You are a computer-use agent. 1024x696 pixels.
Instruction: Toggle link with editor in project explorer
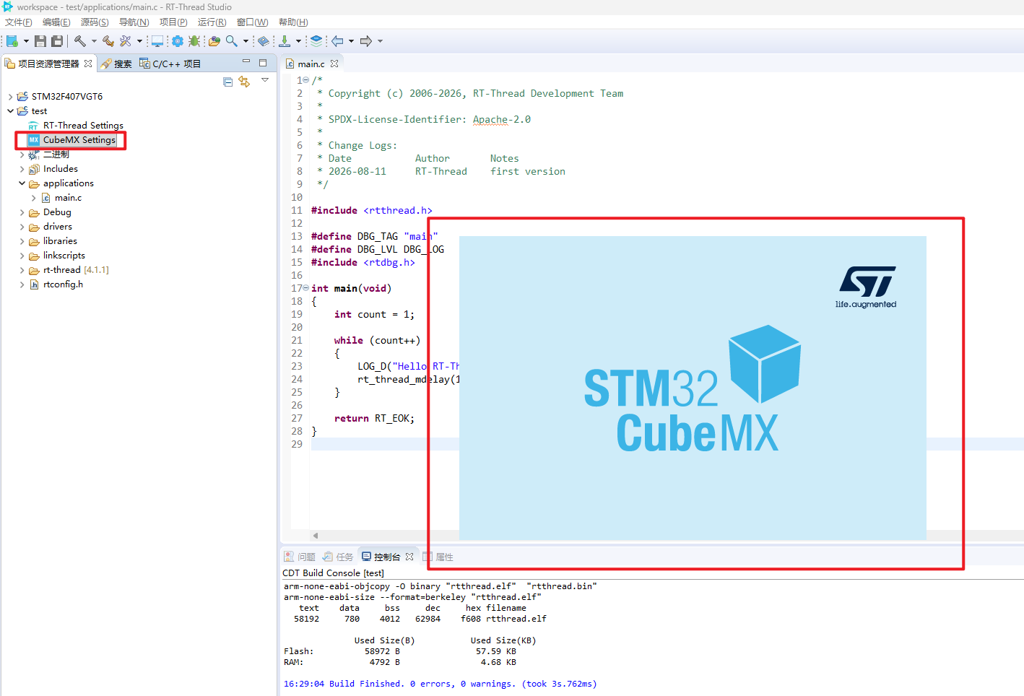(244, 82)
